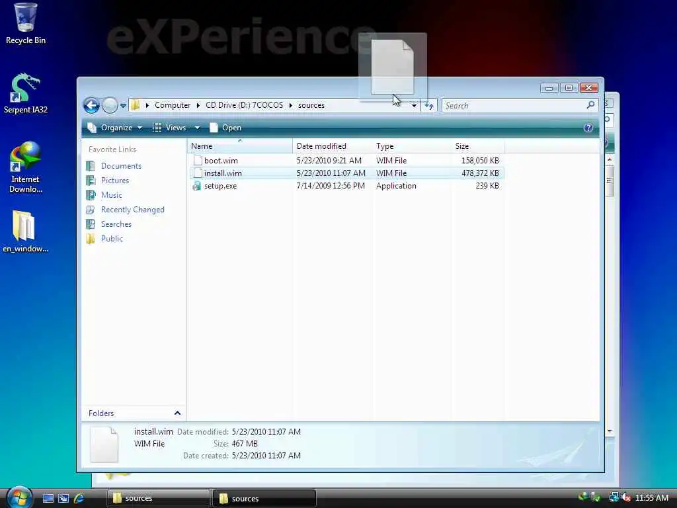This screenshot has width=677, height=508.
Task: Click Show Desktop in Quick Launch
Action: click(x=48, y=499)
